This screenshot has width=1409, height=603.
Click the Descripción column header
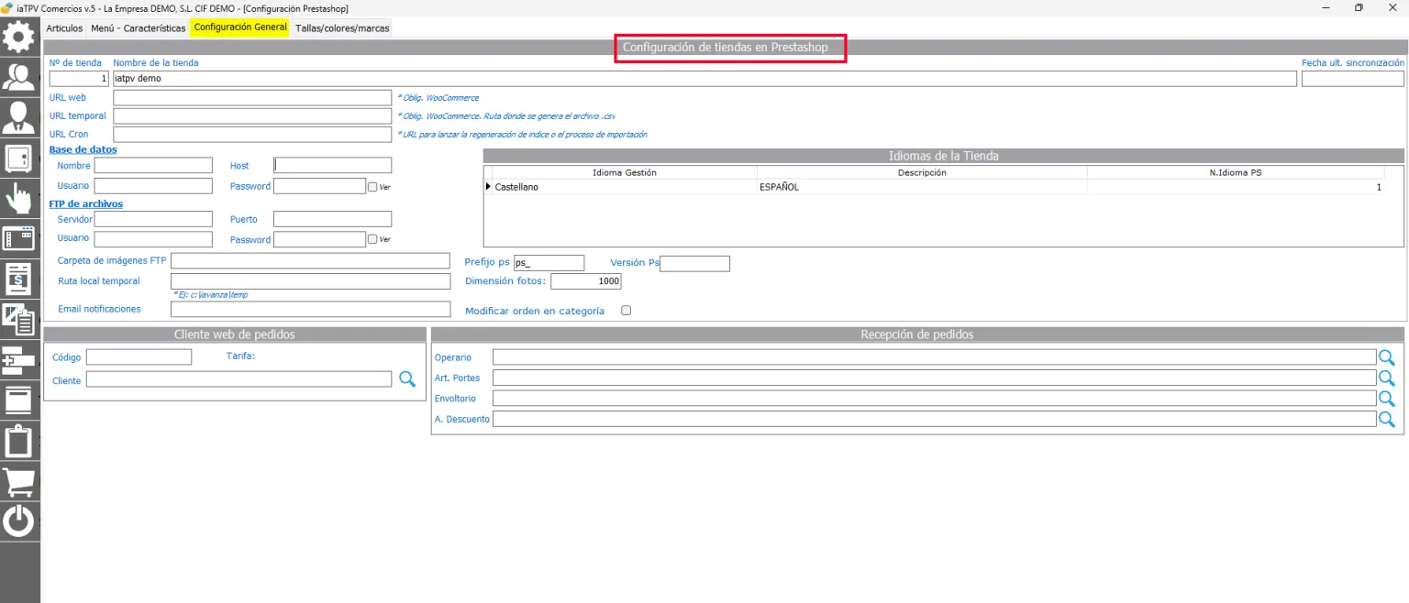922,172
